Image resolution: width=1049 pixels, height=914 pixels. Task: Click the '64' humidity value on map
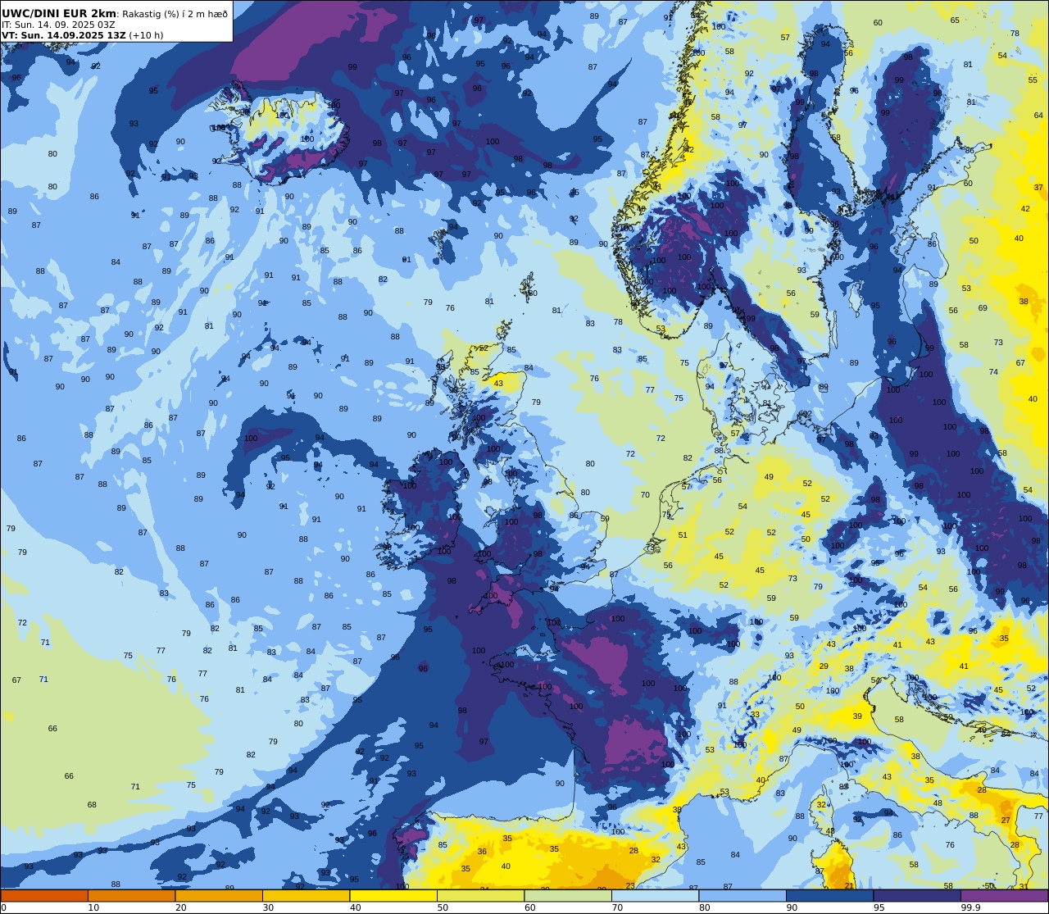[x=1038, y=116]
